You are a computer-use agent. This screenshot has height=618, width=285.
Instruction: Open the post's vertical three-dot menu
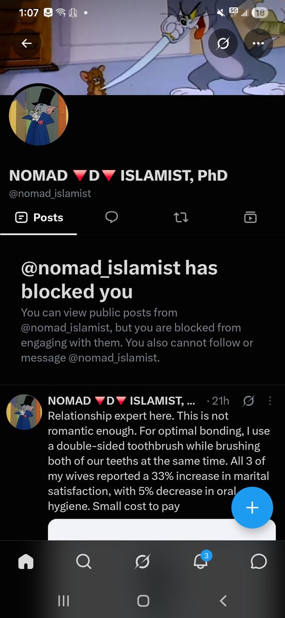[x=270, y=401]
